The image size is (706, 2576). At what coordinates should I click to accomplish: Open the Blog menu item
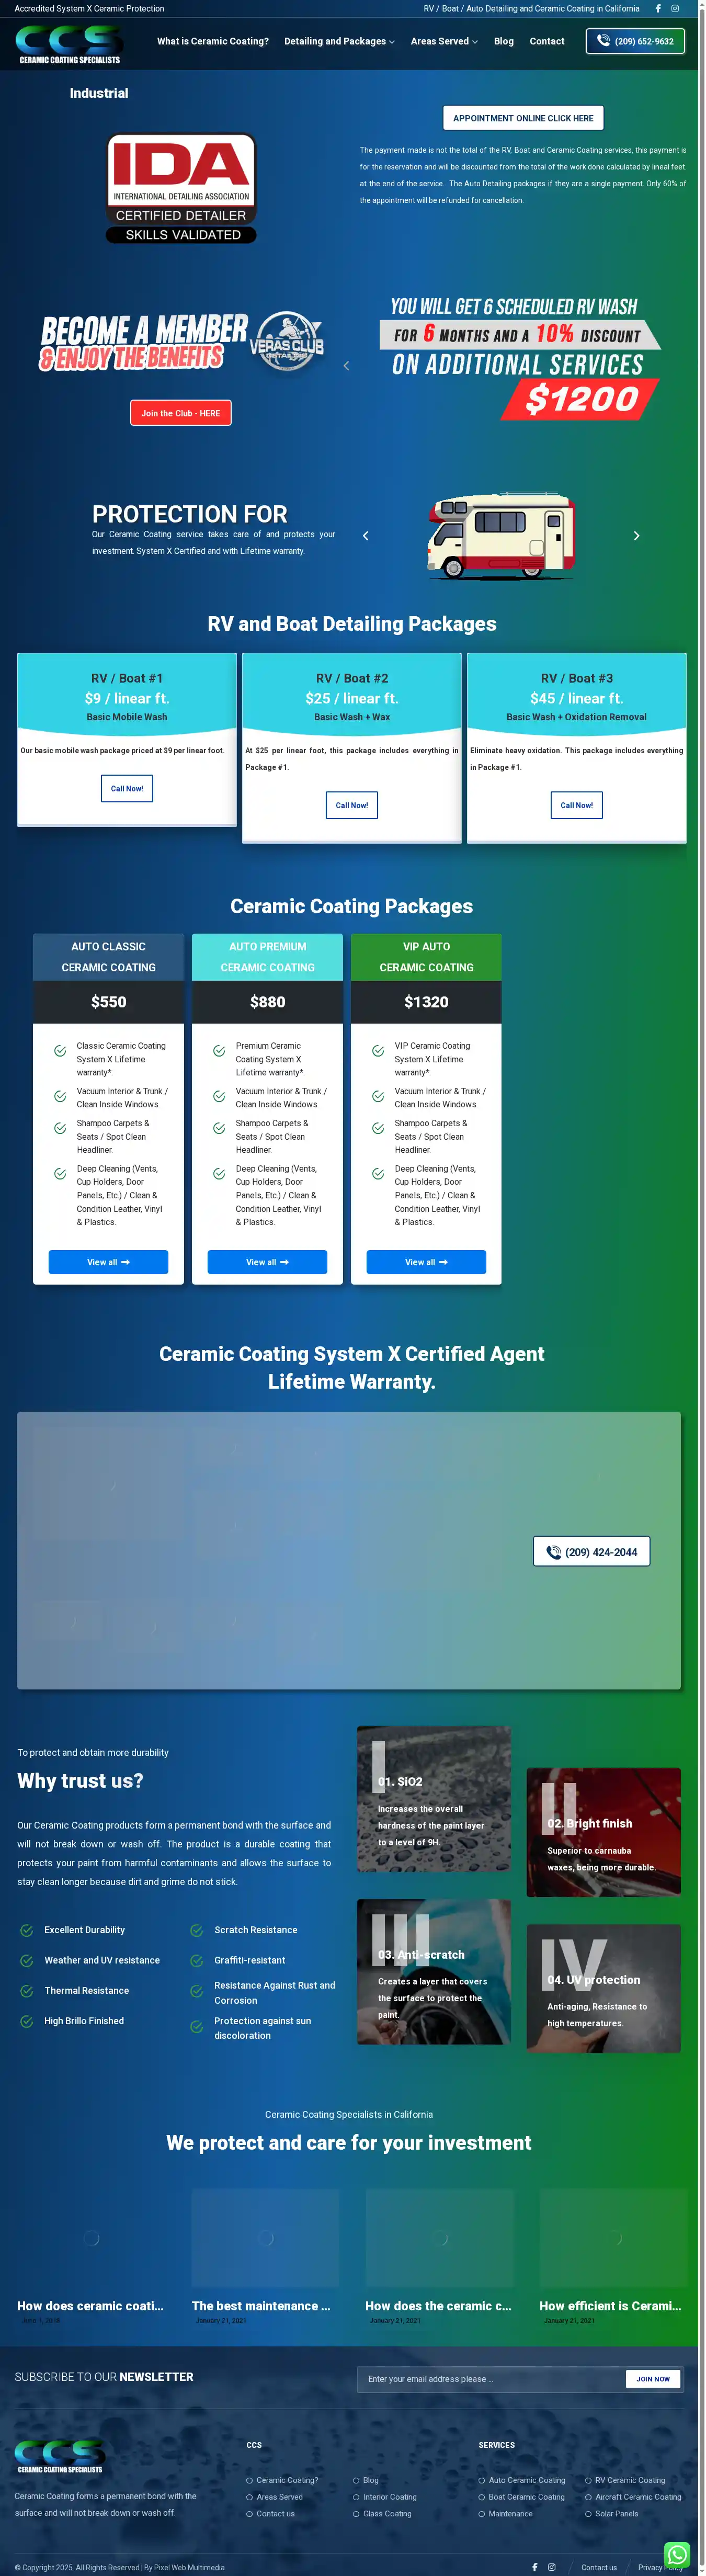tap(503, 42)
